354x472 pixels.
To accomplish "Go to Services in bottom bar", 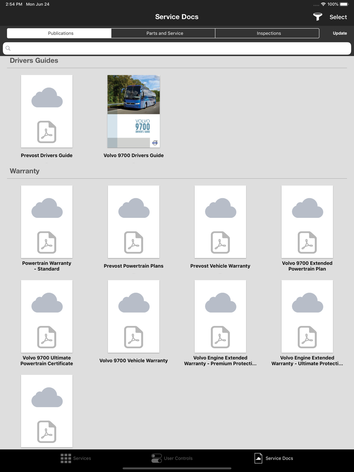I will pyautogui.click(x=76, y=458).
